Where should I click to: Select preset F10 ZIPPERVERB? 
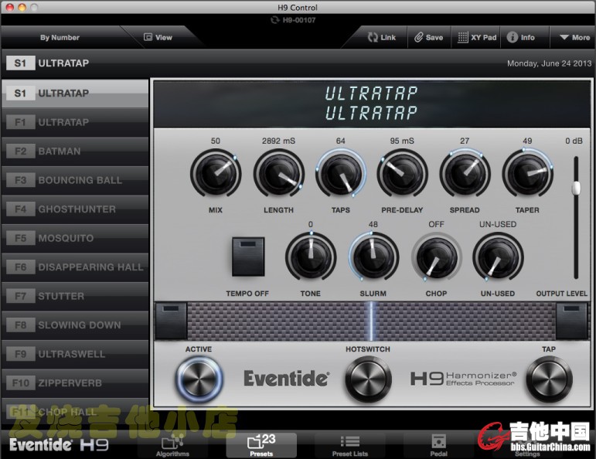click(x=75, y=383)
